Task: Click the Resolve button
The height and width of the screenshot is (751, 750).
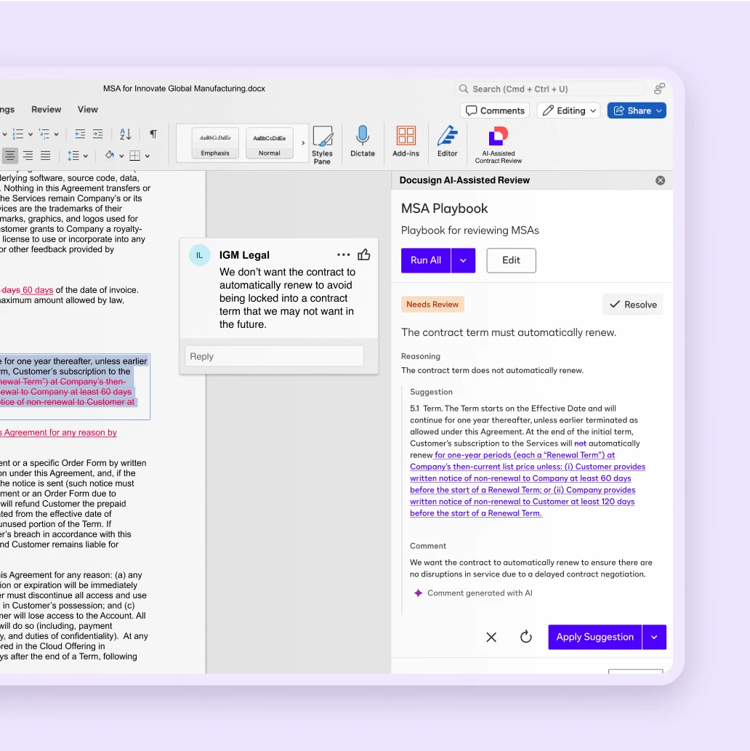Action: click(633, 305)
